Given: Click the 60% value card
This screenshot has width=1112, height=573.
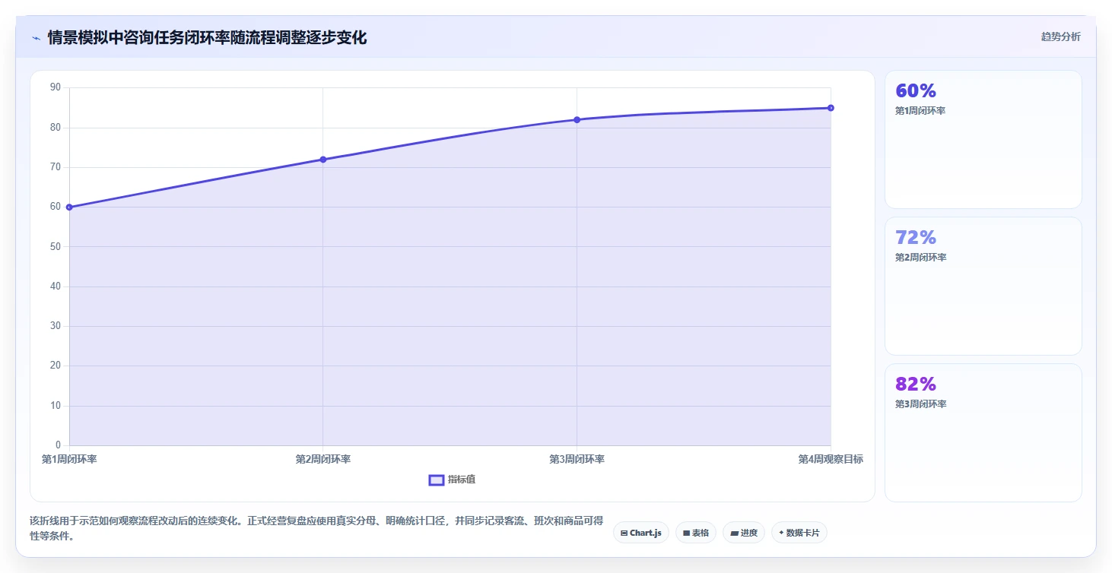Looking at the screenshot, I should coord(983,140).
